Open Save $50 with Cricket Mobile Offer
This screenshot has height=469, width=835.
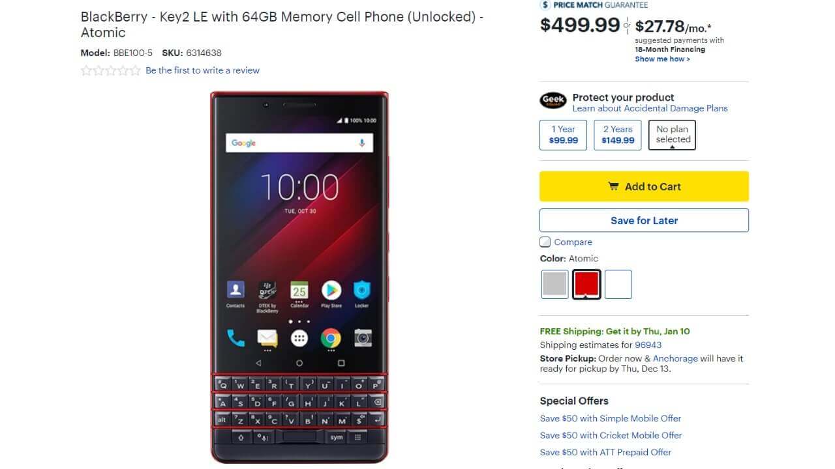tap(611, 435)
